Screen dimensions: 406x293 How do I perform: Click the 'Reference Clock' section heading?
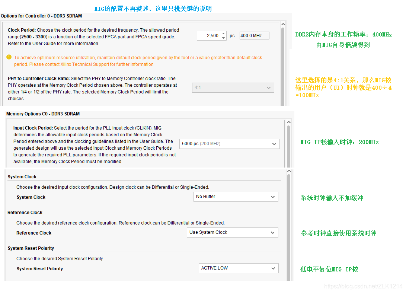click(x=25, y=213)
